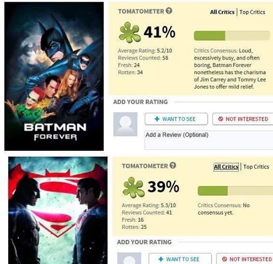Click the user avatar placeholder under first Add Your Rating
Screen dimensions: 273x264
125,124
